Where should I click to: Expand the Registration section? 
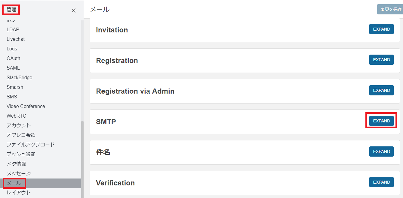tap(381, 60)
